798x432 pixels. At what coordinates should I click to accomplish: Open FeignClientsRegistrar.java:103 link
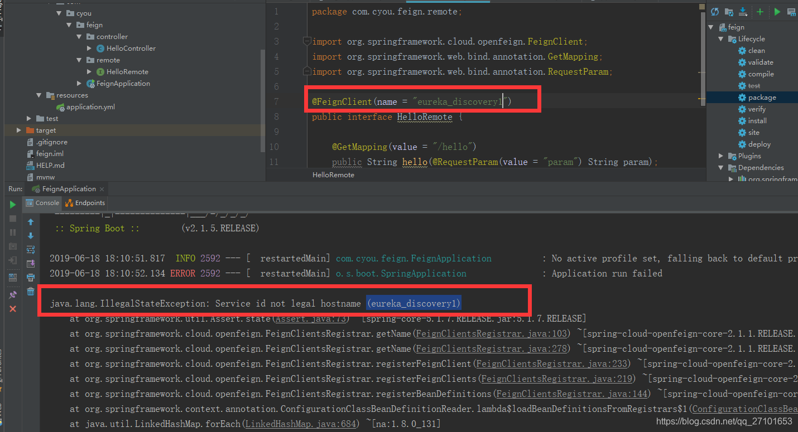(x=491, y=334)
